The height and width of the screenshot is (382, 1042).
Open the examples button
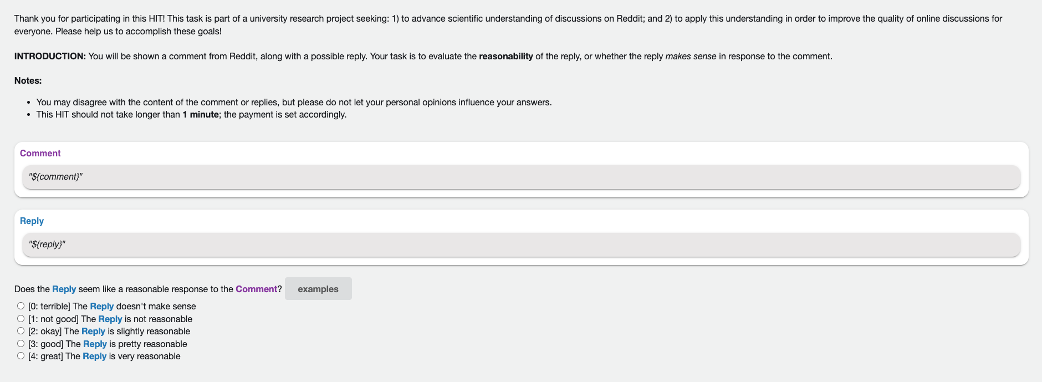click(x=318, y=289)
